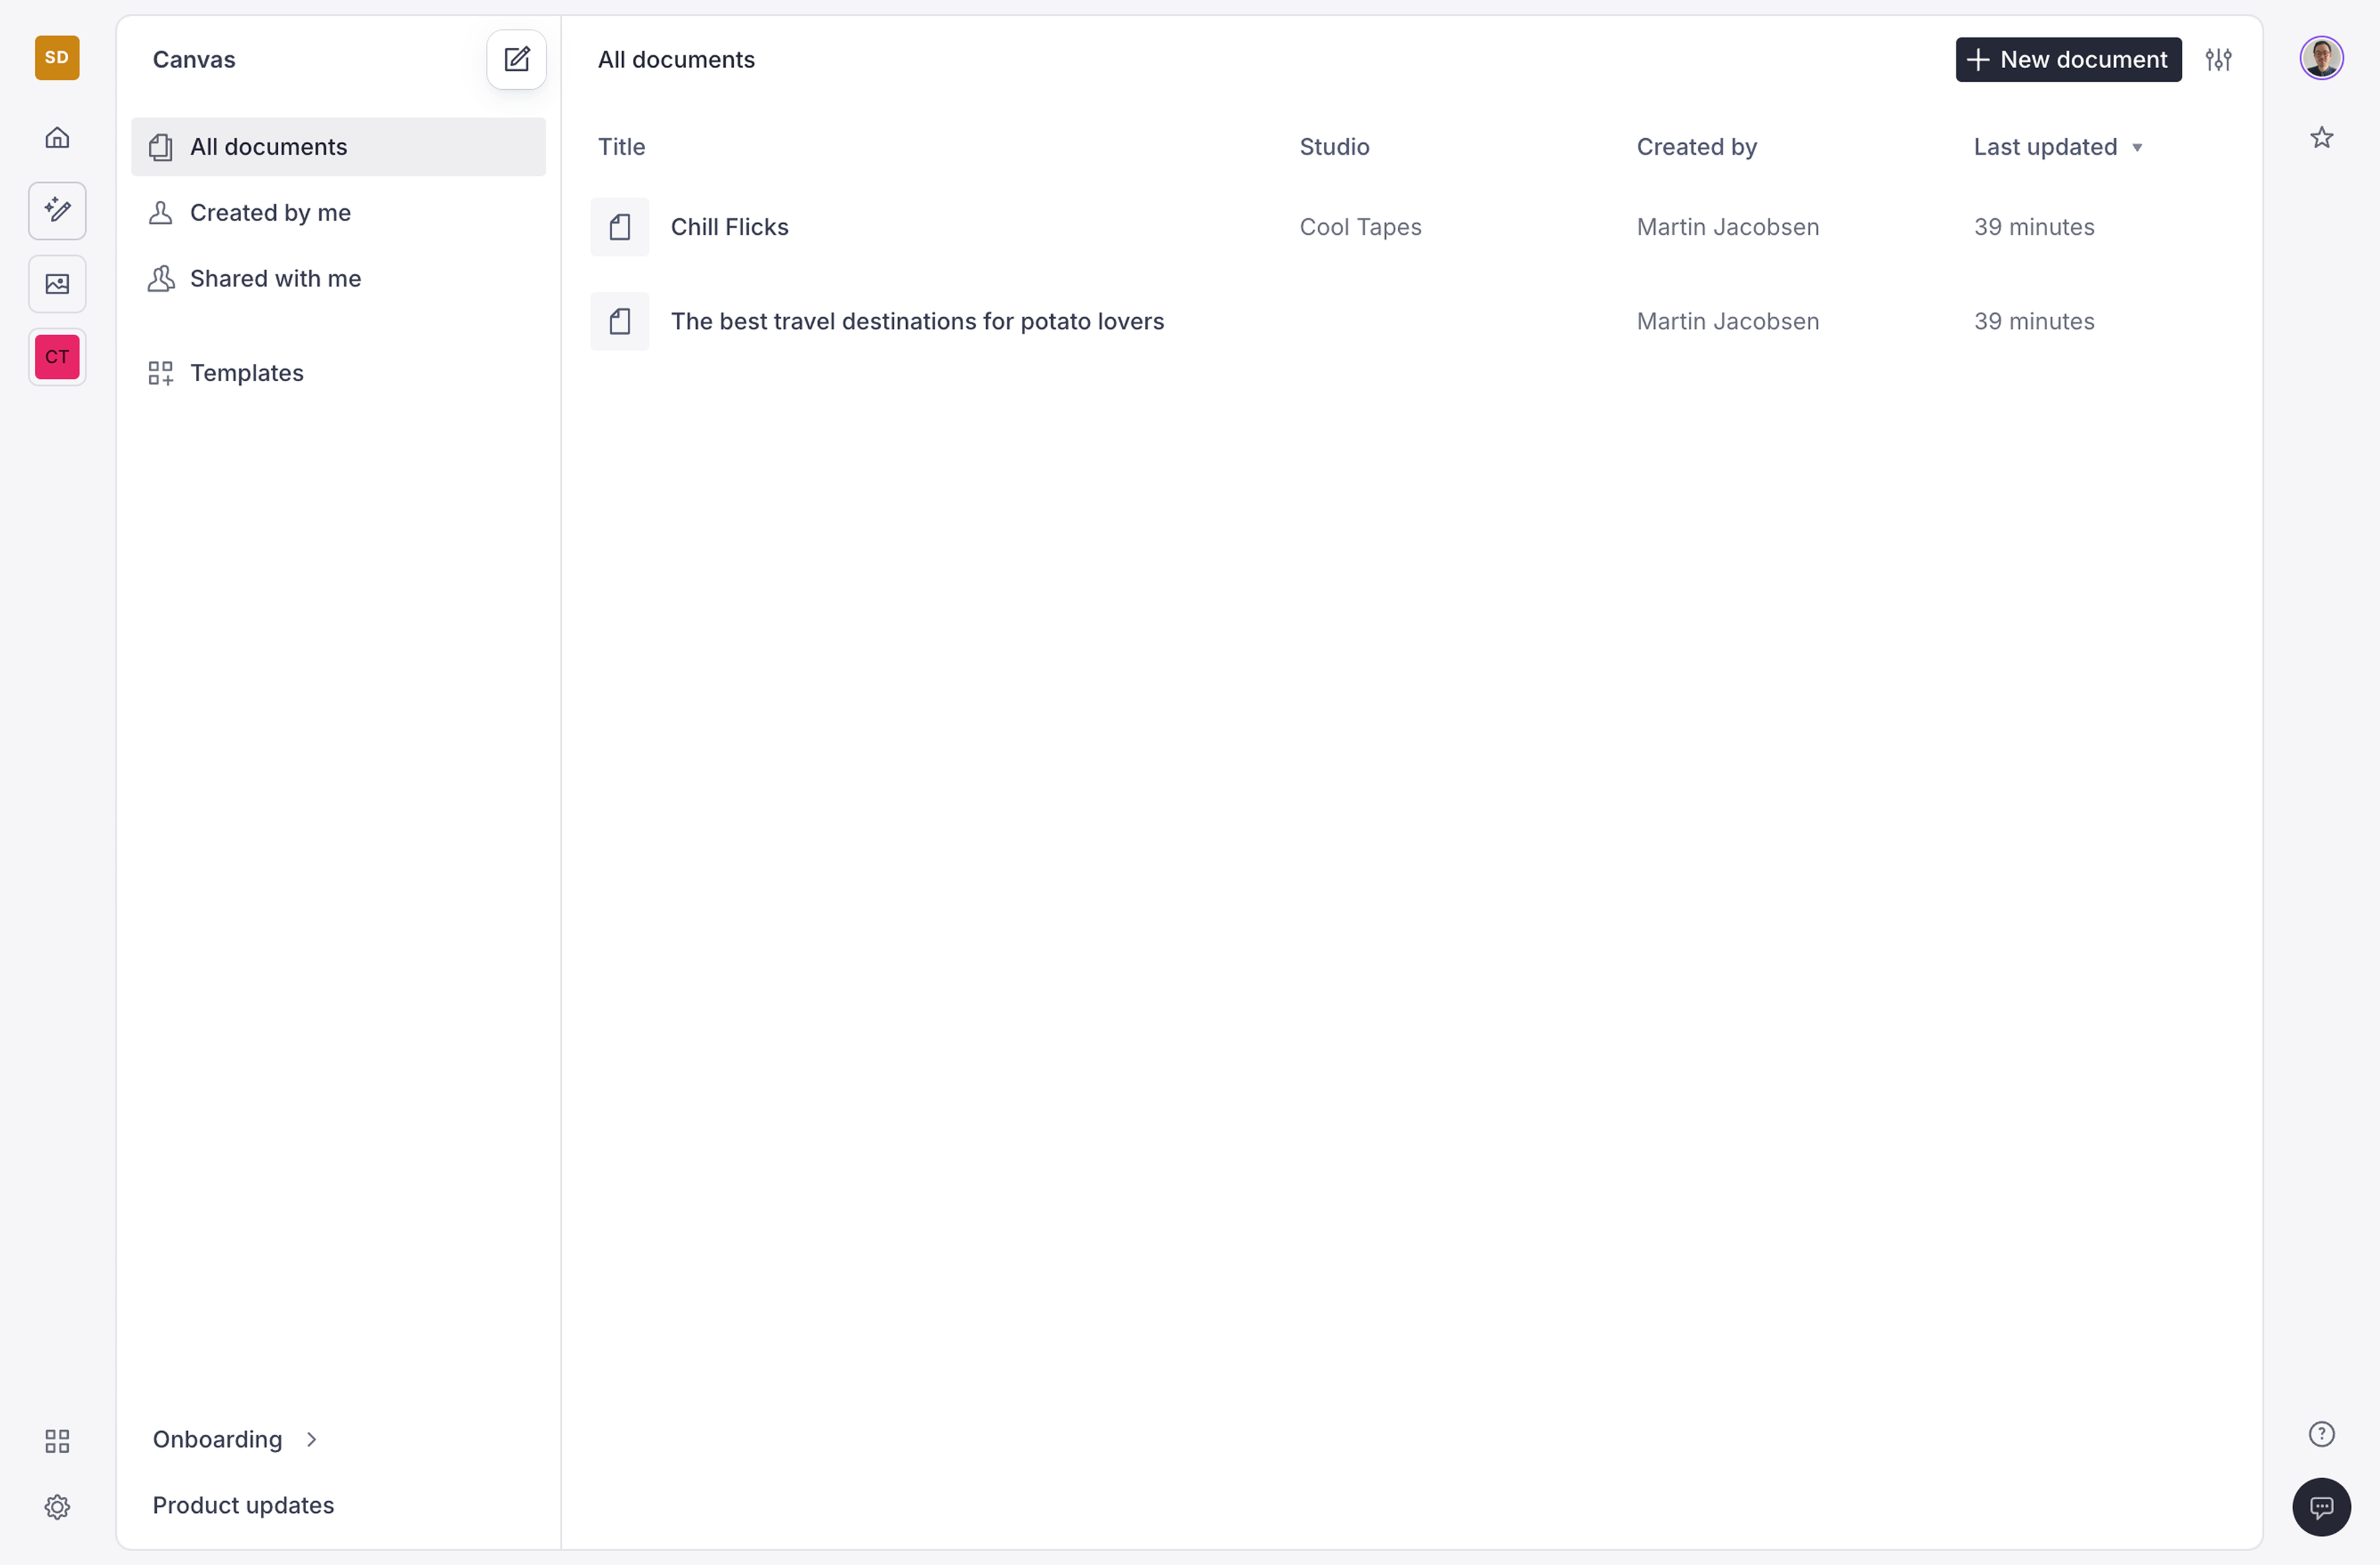The width and height of the screenshot is (2380, 1565).
Task: Open the Home icon in left rail
Action: 57,138
